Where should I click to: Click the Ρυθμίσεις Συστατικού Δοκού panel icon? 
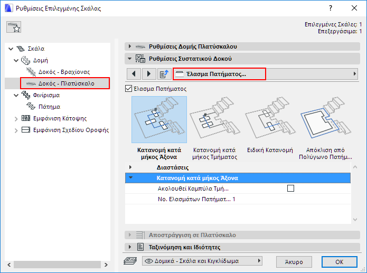[x=140, y=59]
